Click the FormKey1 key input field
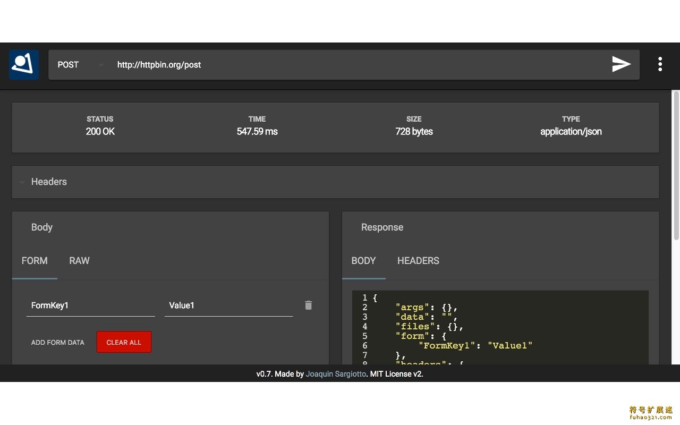Image resolution: width=680 pixels, height=425 pixels. [91, 305]
